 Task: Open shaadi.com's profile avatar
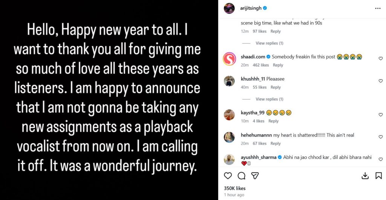(x=229, y=59)
